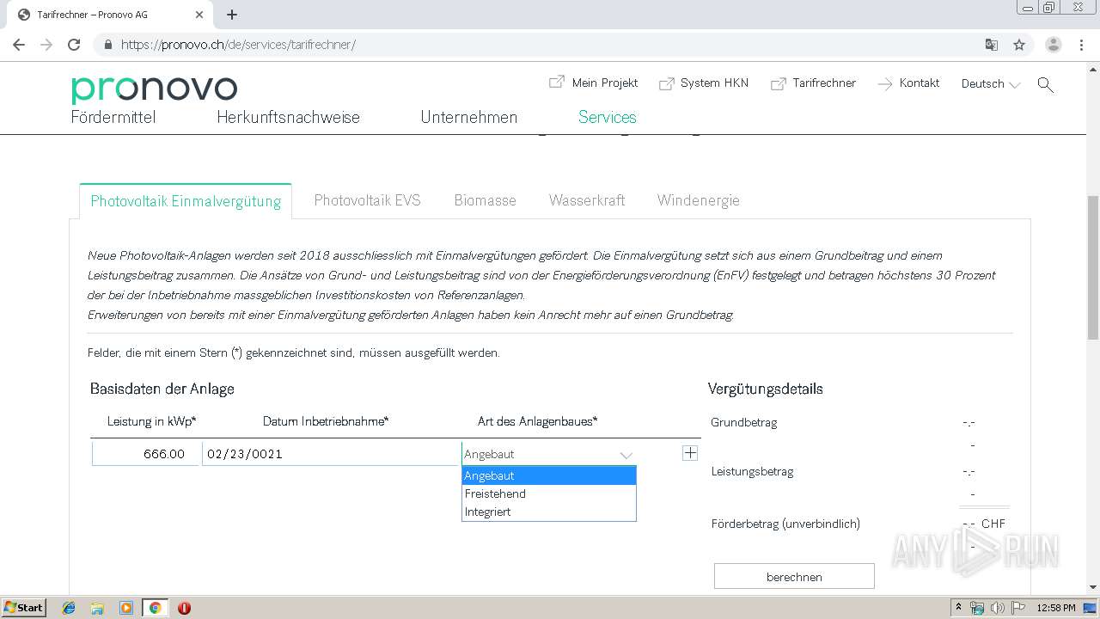Click the red taskbar security icon
Viewport: 1100px width, 619px height.
pyautogui.click(x=184, y=608)
